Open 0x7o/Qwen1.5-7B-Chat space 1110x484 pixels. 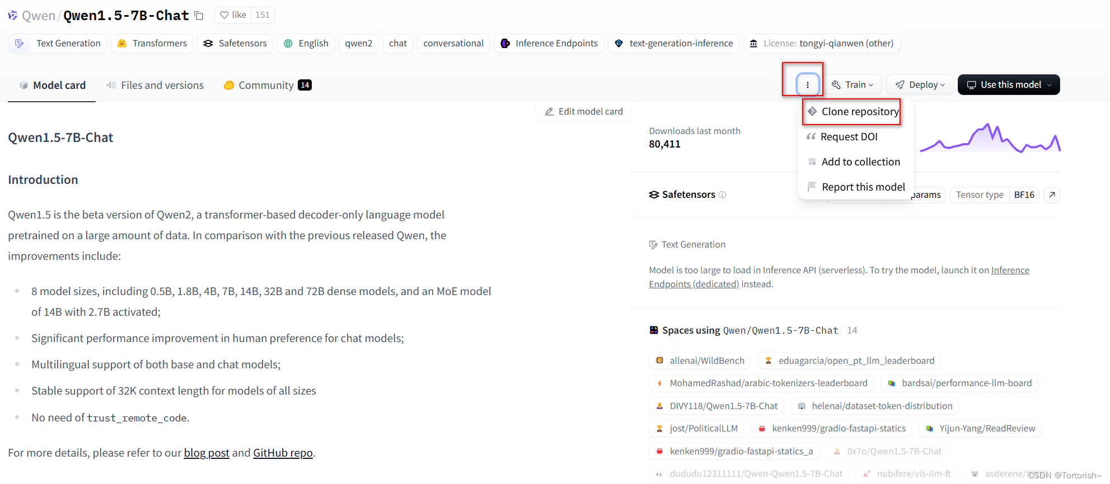pyautogui.click(x=887, y=451)
